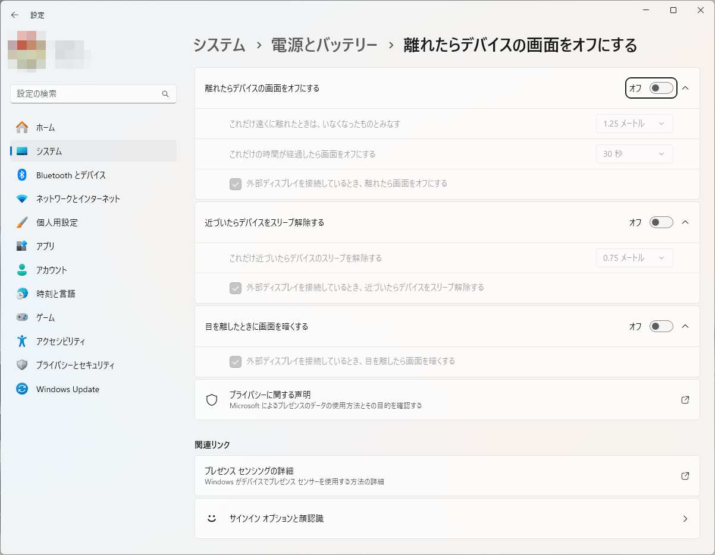The width and height of the screenshot is (715, 555).
Task: Select Bluetooth とデバイス in the sidebar
Action: 71,175
